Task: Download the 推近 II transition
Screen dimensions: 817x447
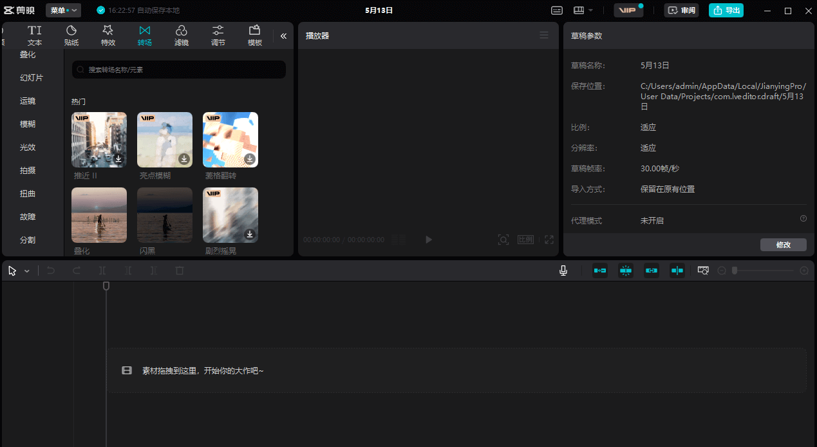Action: pos(118,158)
